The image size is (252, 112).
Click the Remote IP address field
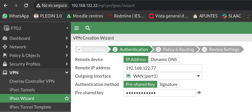(x=163, y=68)
